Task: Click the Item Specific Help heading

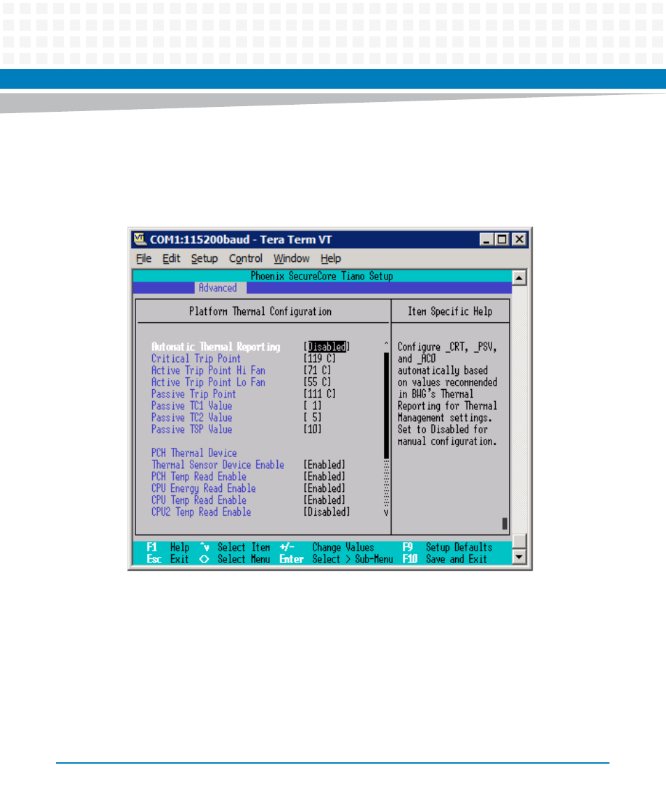Action: click(x=450, y=311)
